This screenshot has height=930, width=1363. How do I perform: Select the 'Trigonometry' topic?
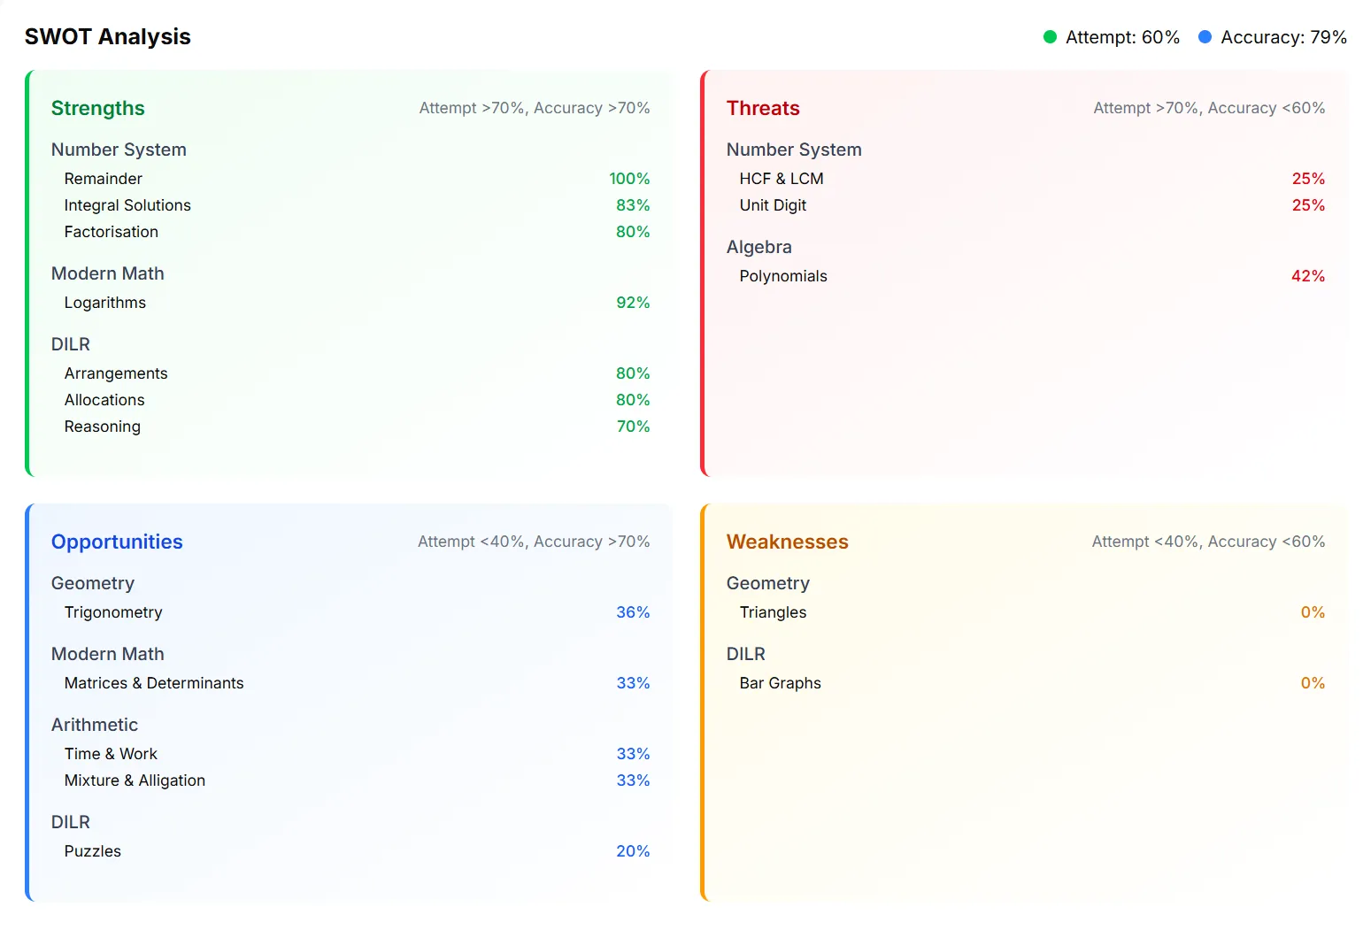click(113, 612)
